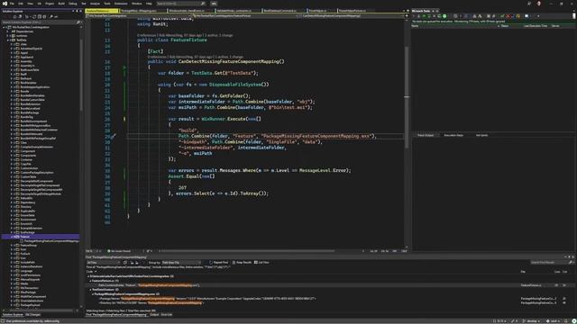Toggle the Keep Results option
The image size is (577, 324).
click(243, 263)
